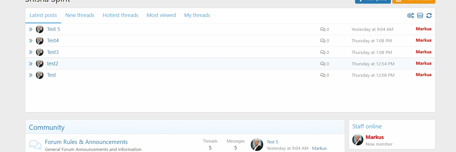Click the Community category heading
Image resolution: width=456 pixels, height=152 pixels.
(x=47, y=128)
